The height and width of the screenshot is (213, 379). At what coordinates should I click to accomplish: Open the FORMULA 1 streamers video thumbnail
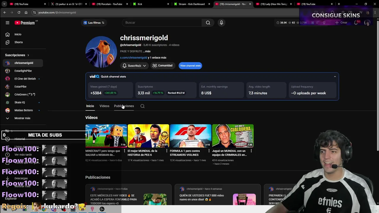click(x=190, y=136)
